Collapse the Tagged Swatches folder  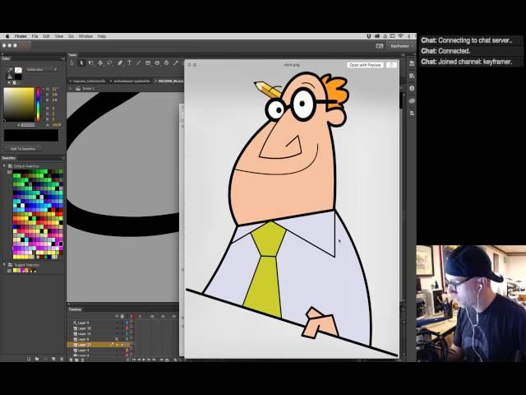pos(4,265)
